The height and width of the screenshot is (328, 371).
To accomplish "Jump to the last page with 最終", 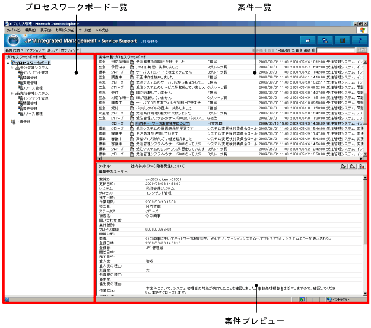I will [309, 50].
